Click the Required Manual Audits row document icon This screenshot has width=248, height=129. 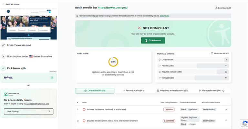(160, 72)
